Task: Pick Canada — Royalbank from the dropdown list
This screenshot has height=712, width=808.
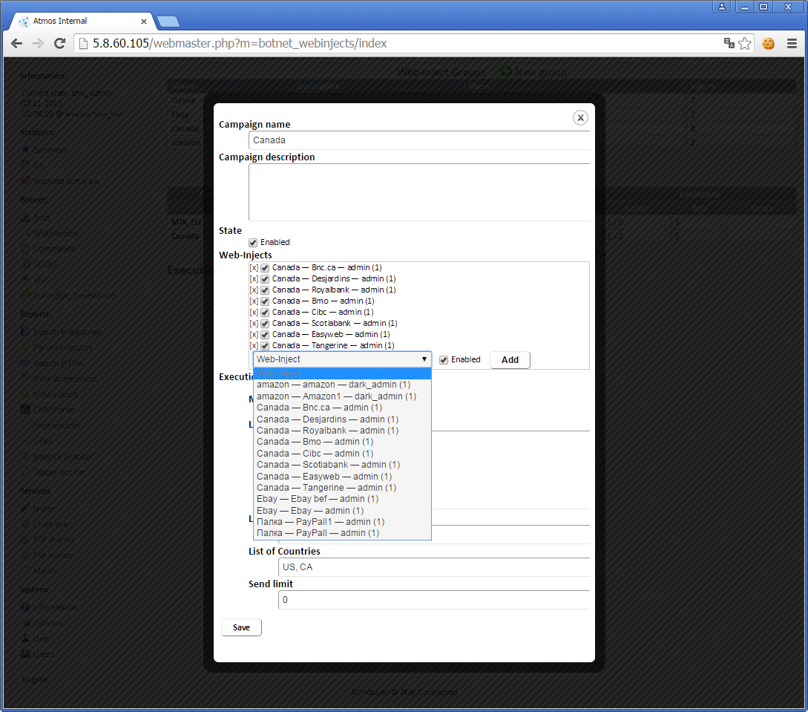Action: 342,431
